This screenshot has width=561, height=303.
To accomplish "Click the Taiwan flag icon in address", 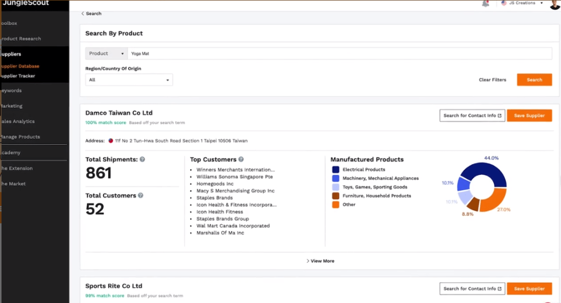I will [x=111, y=141].
